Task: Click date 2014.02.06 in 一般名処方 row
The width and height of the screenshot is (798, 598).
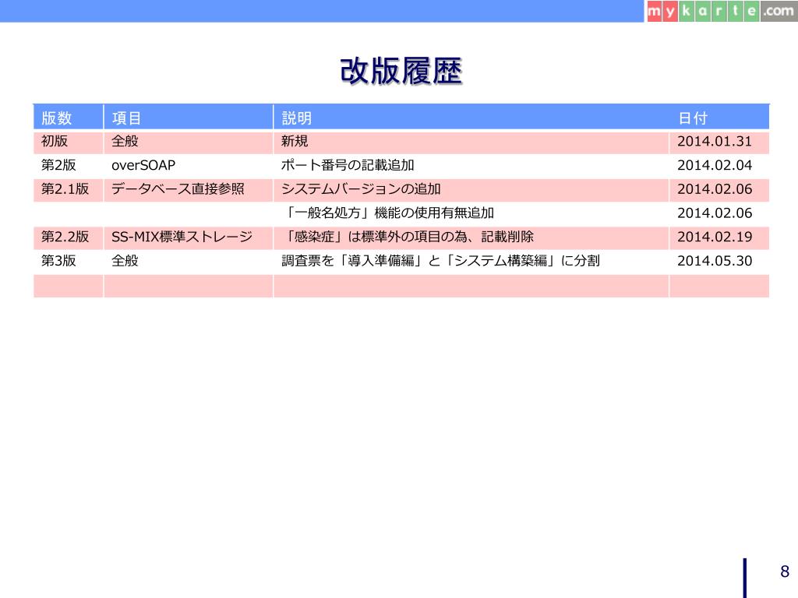Action: [715, 213]
